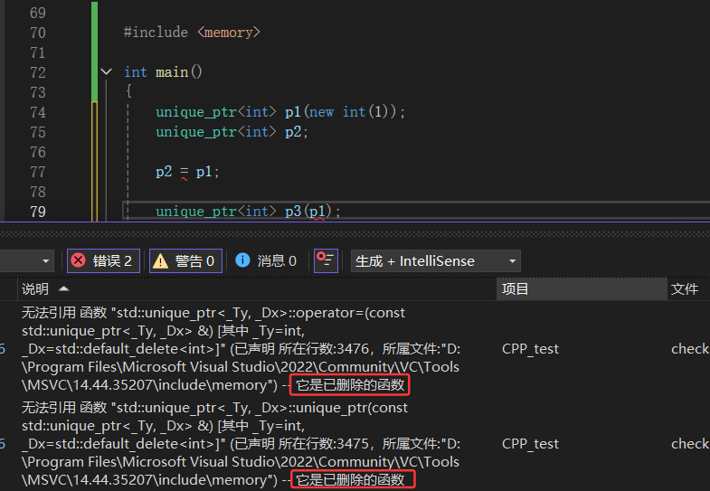Click the unique_ptr<int> p1(new int(1)) line

coord(280,112)
